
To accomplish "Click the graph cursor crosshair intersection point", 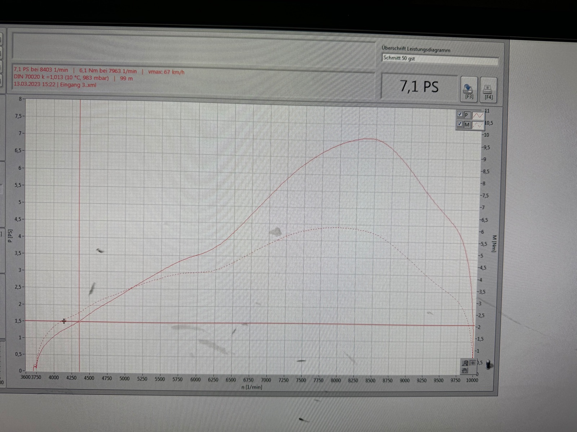I will [x=80, y=321].
